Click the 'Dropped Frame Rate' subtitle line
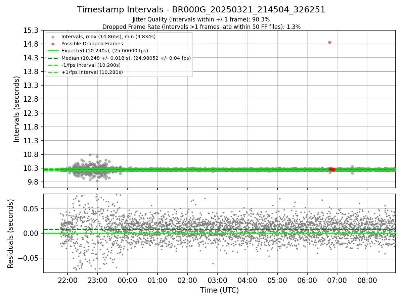 tap(201, 27)
